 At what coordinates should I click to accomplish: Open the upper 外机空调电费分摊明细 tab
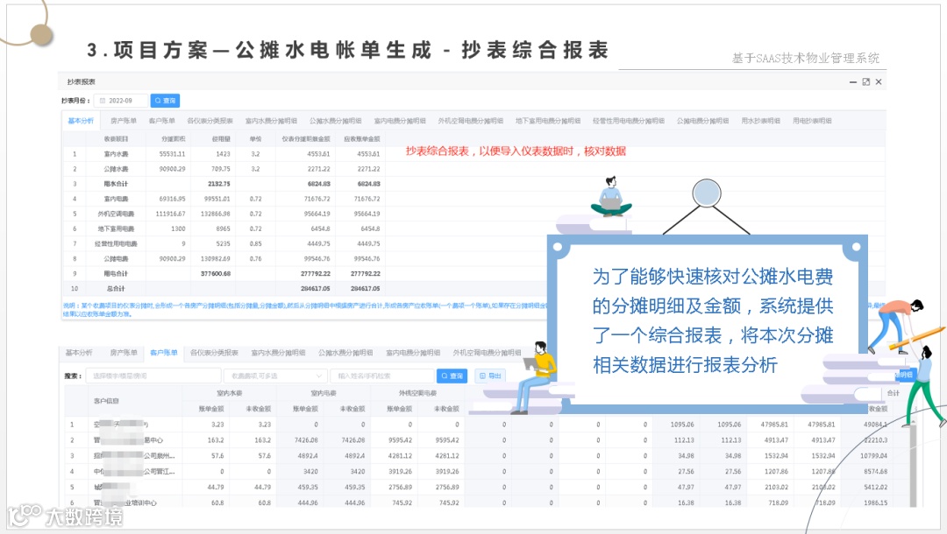471,121
